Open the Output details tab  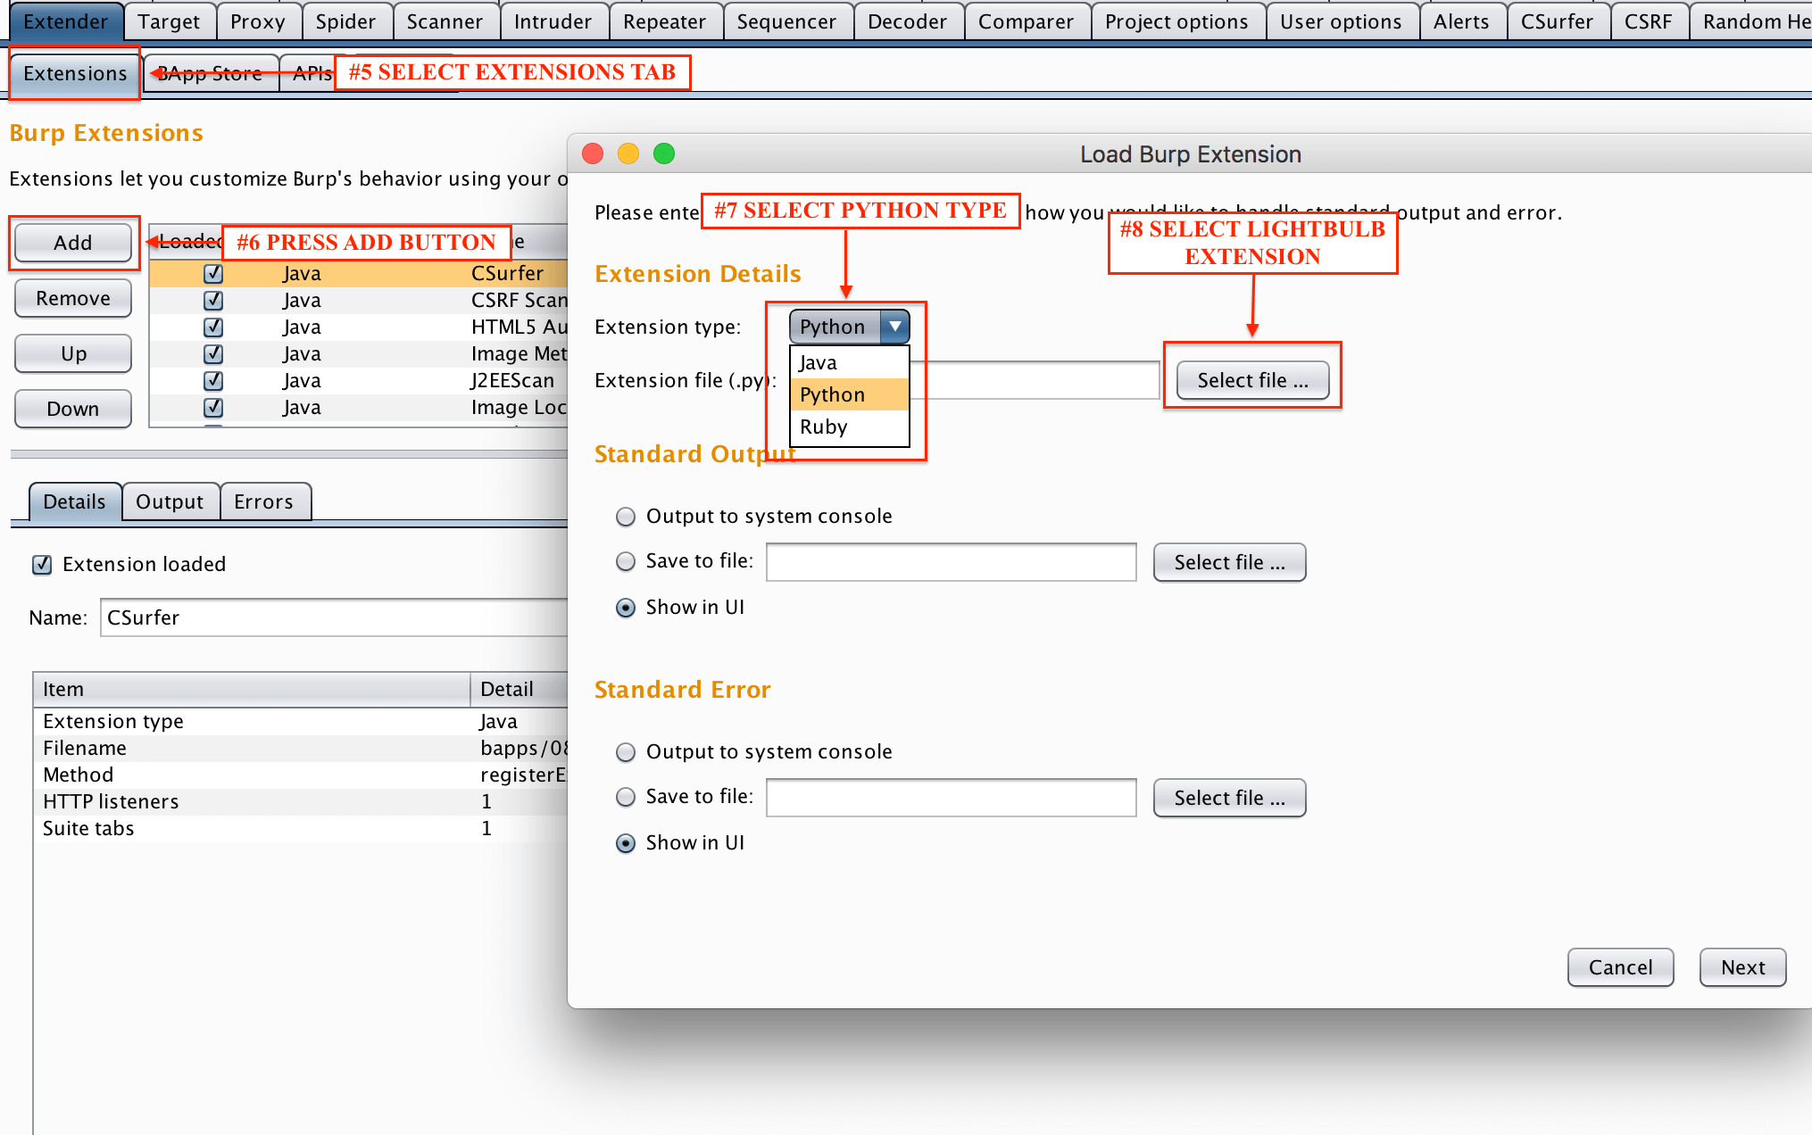point(170,501)
